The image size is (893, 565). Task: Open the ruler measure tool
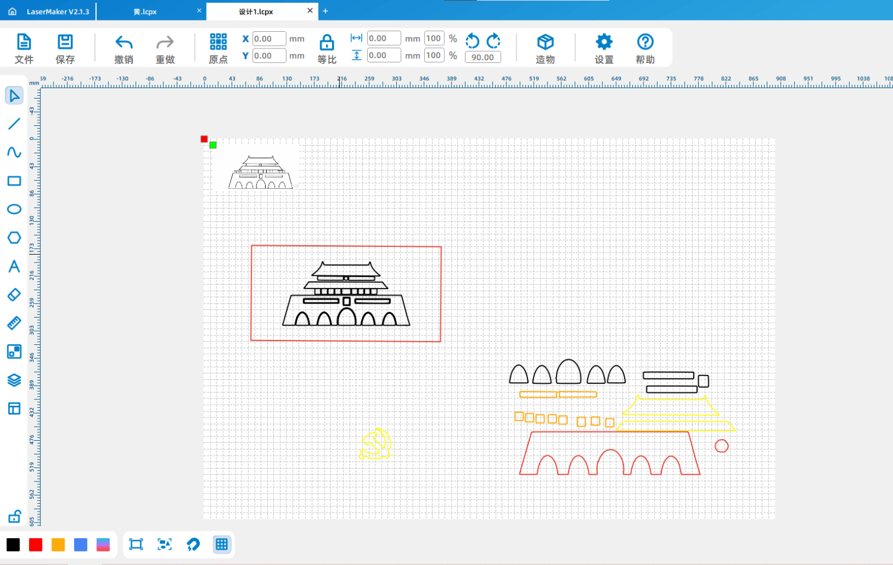pyautogui.click(x=14, y=323)
